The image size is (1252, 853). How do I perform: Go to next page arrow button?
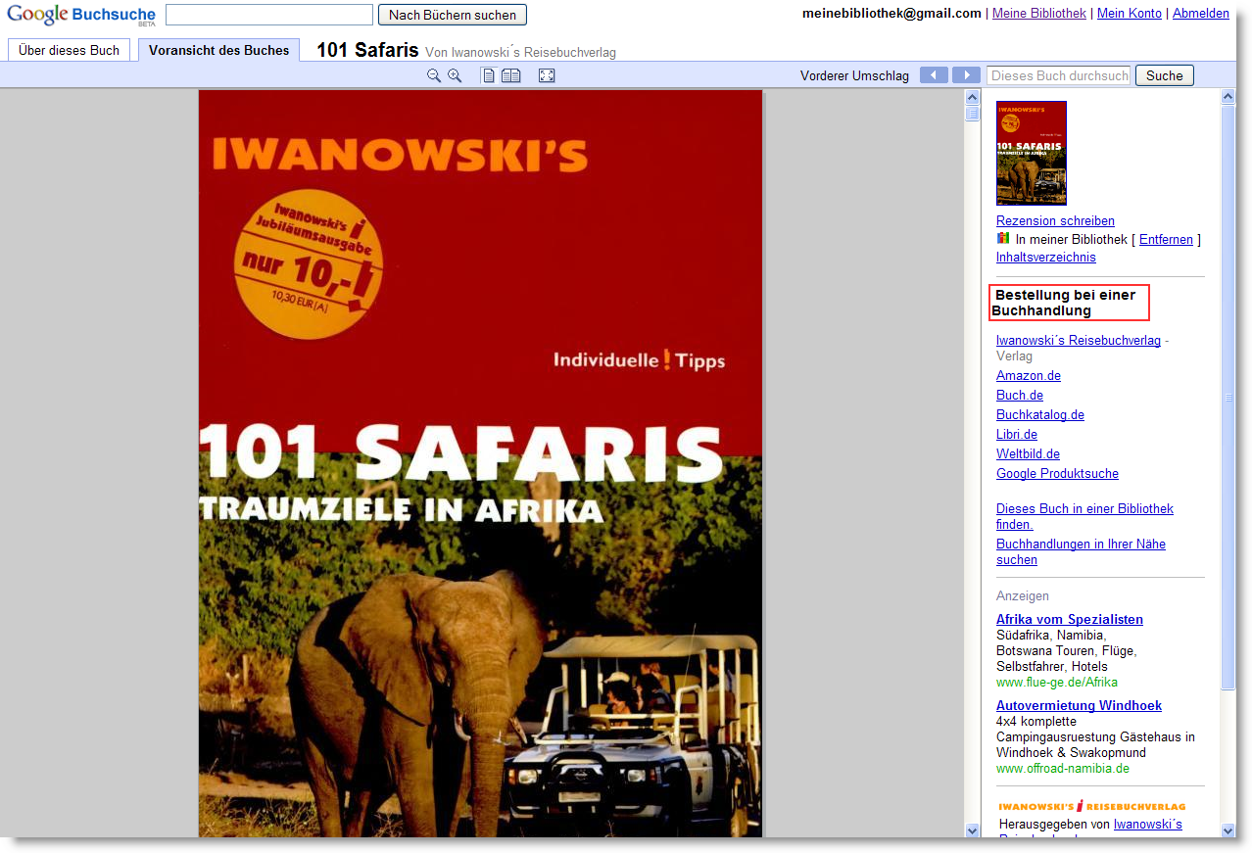click(x=966, y=75)
